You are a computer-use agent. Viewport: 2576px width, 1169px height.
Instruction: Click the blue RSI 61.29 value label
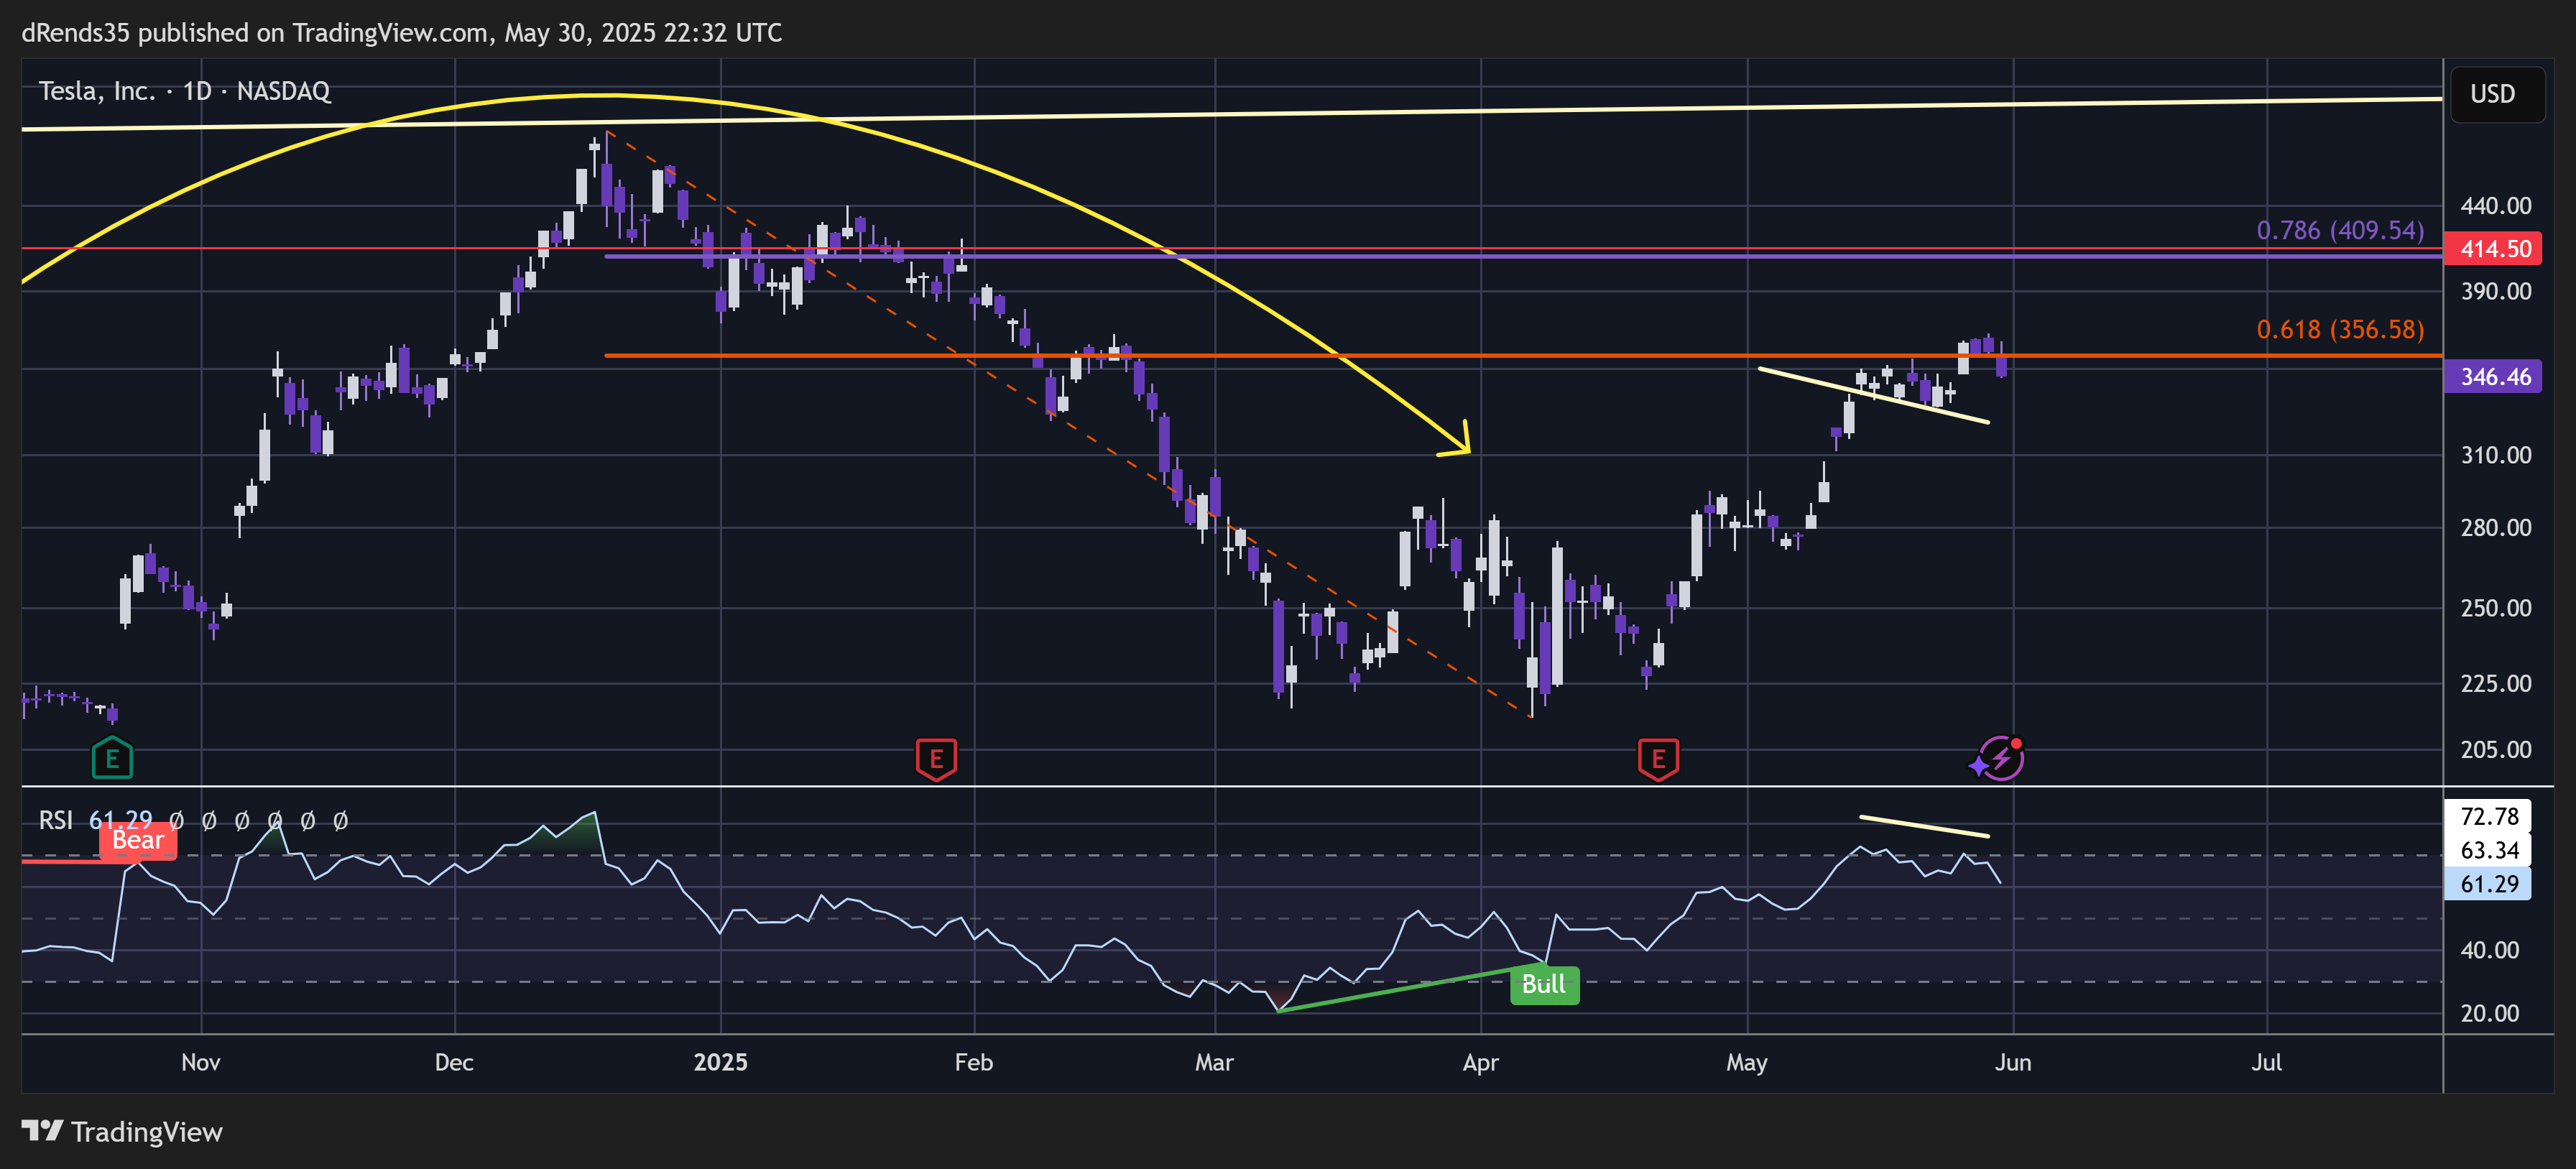[2488, 884]
